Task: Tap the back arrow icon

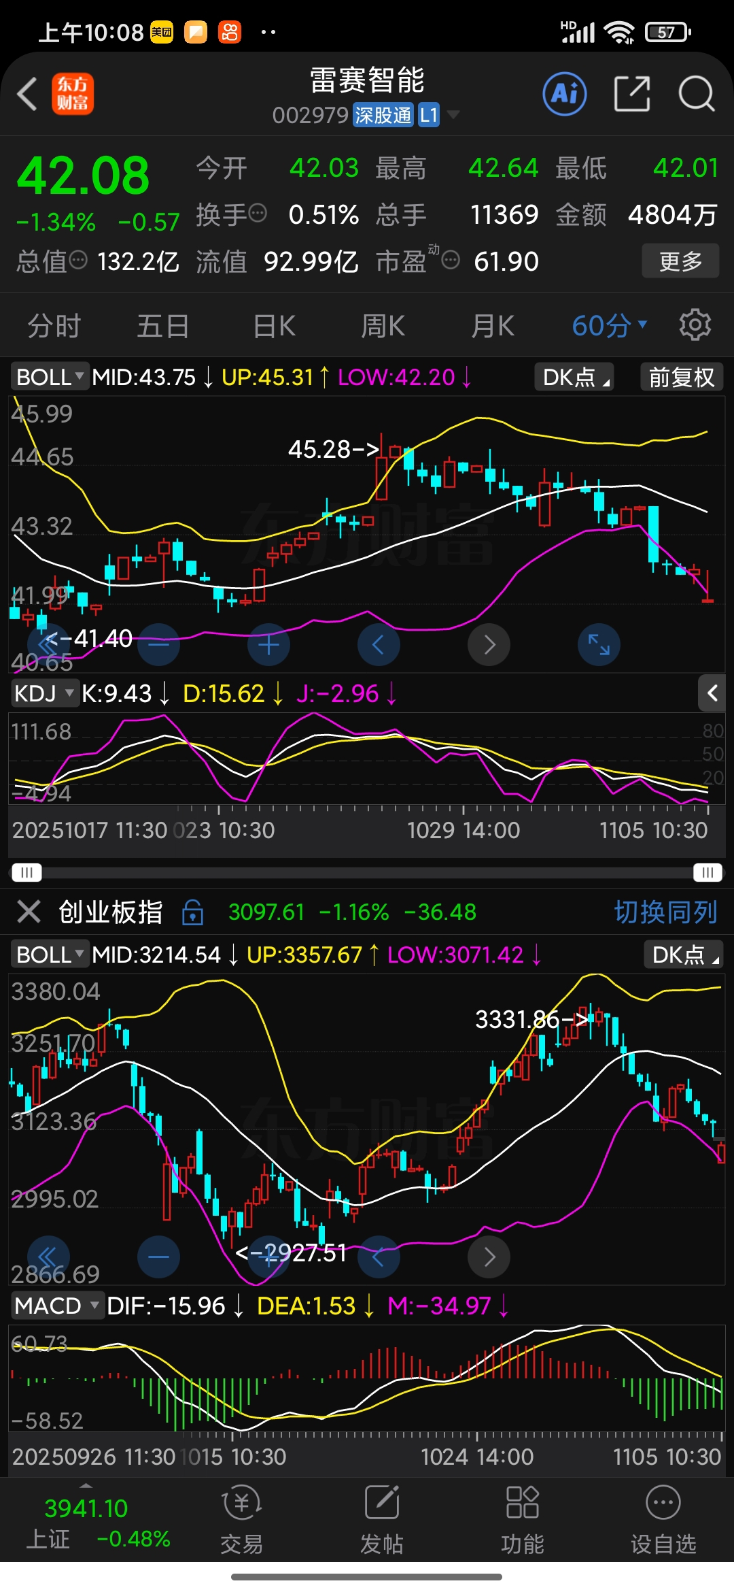Action: click(27, 94)
